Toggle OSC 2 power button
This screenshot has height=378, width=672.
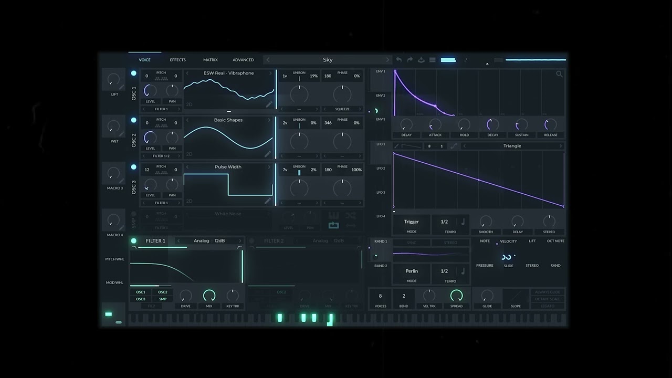pos(134,120)
